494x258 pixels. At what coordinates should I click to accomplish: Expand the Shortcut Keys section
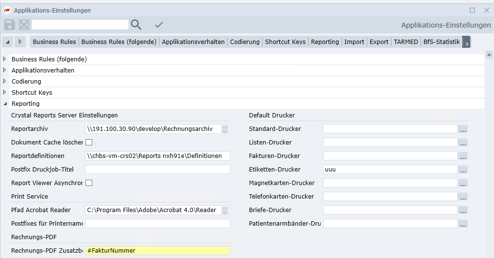click(x=5, y=93)
